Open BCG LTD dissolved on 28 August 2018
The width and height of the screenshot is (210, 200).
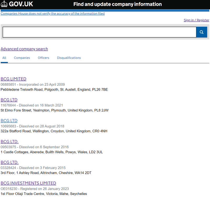coord(9,121)
